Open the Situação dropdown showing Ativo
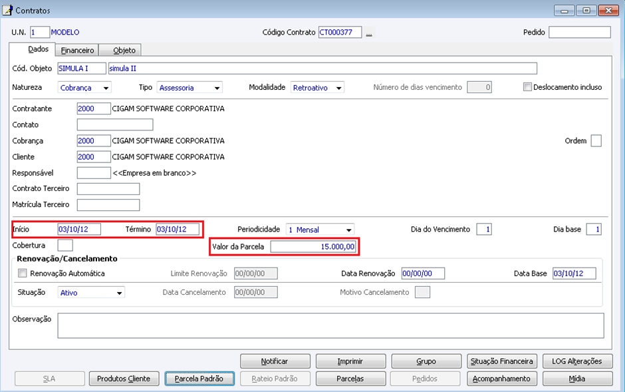The width and height of the screenshot is (625, 392). tap(91, 293)
